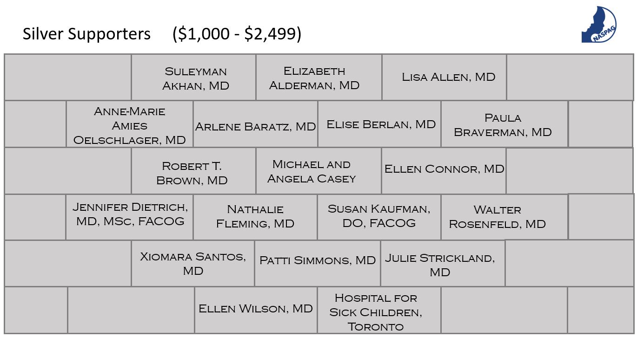
Task: Select Jennifer Dietrich, MD, MSc, FACOG cell
Action: (130, 217)
